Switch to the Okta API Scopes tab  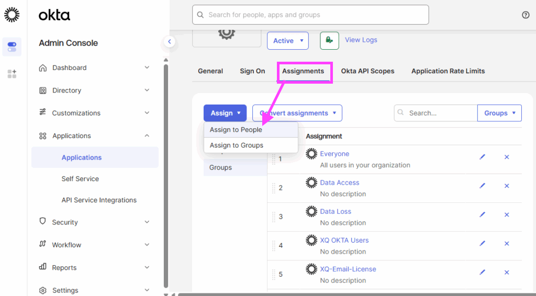click(x=367, y=71)
